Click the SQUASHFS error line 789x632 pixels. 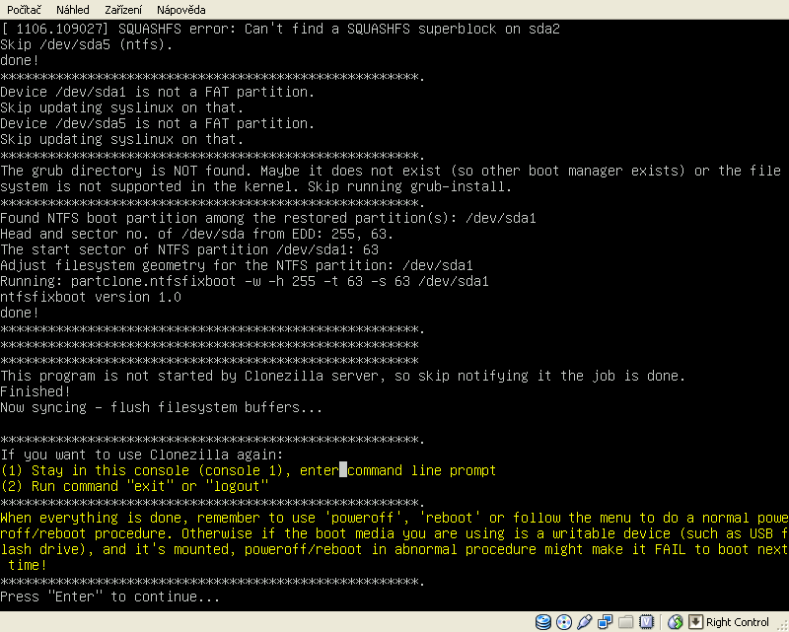pos(280,29)
